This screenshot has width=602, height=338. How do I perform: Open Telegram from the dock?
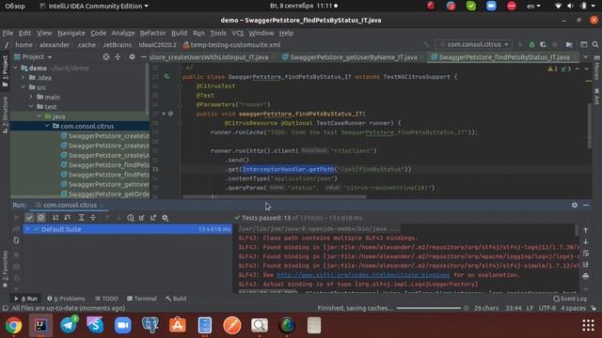pos(69,326)
